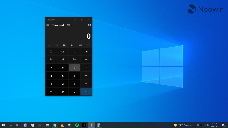228x128 pixels.
Task: Launch VLC media player from taskbar
Action: pyautogui.click(x=62, y=125)
